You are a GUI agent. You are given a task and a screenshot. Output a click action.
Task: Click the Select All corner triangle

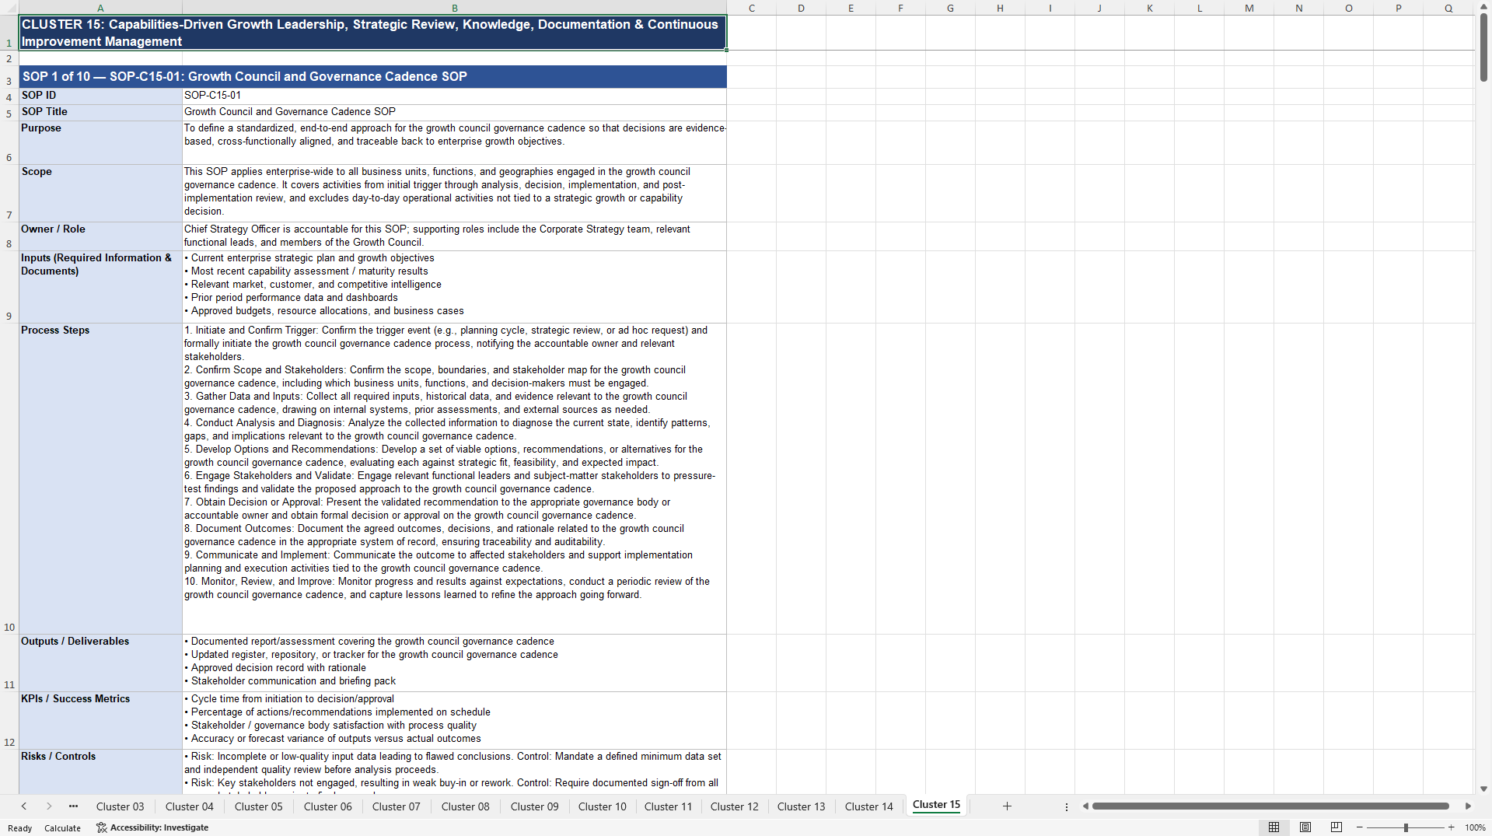9,8
